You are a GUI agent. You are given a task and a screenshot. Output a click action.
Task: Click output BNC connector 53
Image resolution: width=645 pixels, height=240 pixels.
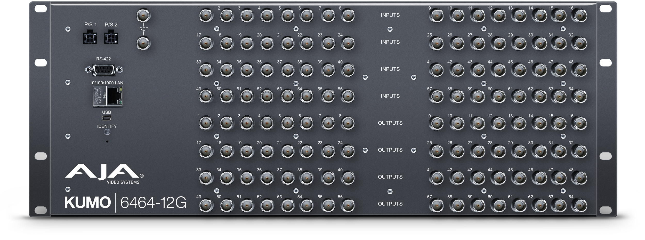[x=287, y=205]
